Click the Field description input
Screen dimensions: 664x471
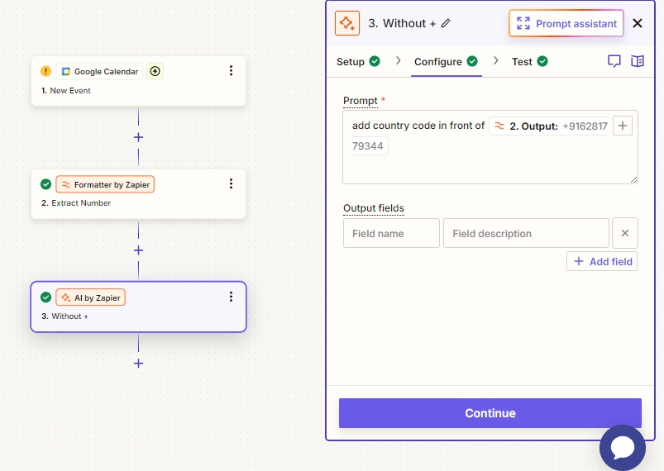coord(526,233)
